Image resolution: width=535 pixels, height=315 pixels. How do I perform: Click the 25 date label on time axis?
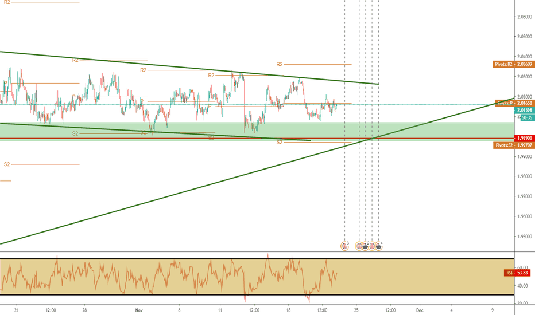(x=356, y=310)
